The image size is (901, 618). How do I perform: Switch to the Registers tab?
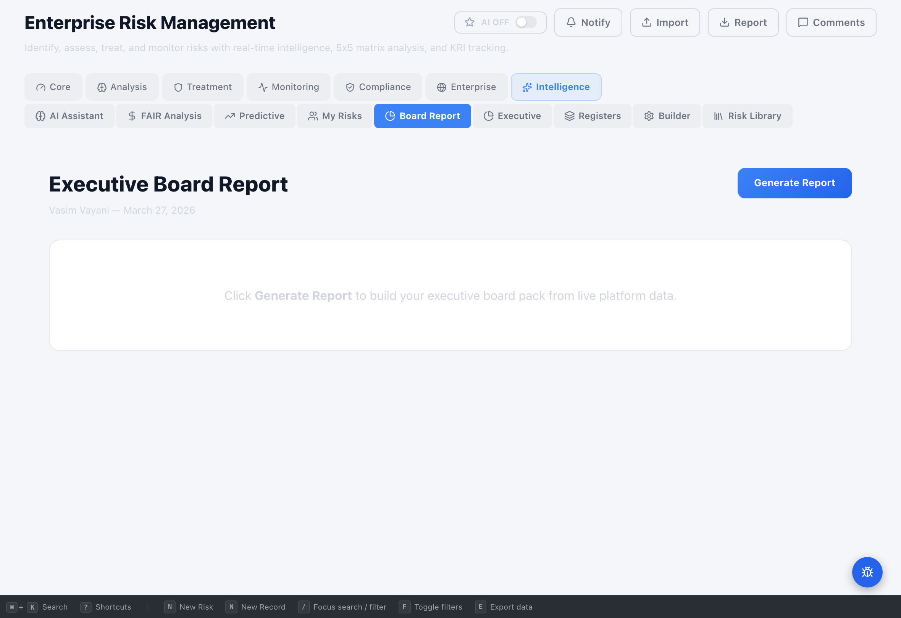pyautogui.click(x=592, y=116)
